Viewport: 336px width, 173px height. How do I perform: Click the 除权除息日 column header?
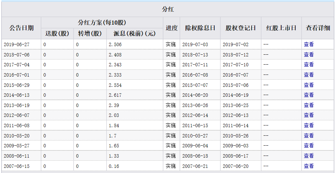tap(200, 28)
